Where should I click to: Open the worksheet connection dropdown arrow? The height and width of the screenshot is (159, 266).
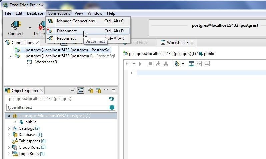coord(183,64)
